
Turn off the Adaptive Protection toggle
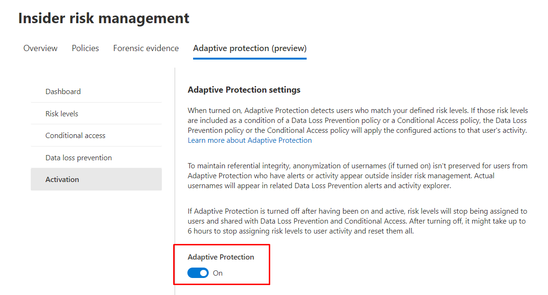point(198,273)
